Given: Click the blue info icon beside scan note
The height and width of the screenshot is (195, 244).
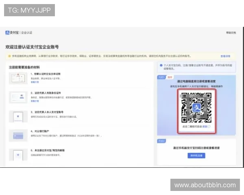Looking at the screenshot, I should click(161, 65).
